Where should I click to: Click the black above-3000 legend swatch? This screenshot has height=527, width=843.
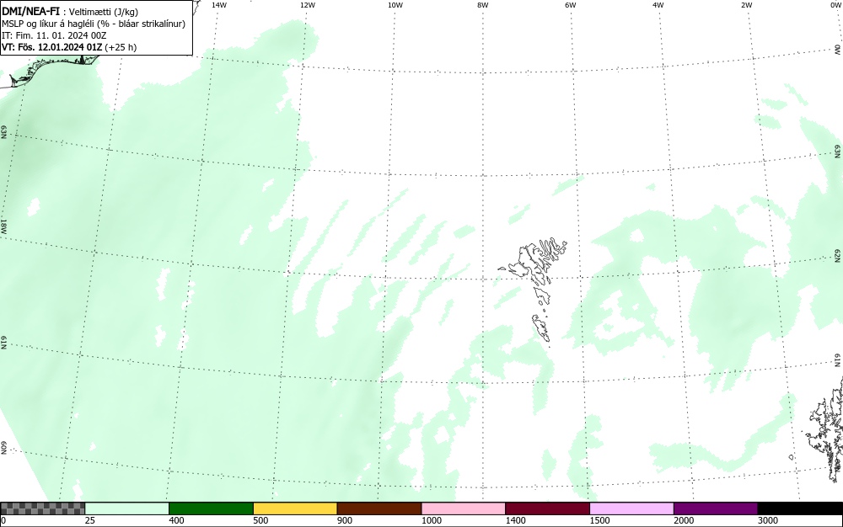pyautogui.click(x=800, y=508)
